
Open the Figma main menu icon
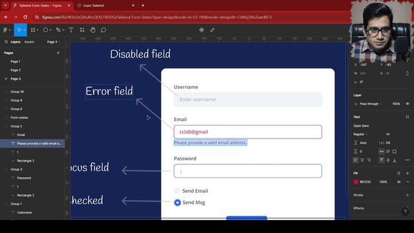coord(5,30)
